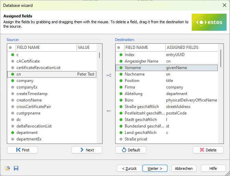Click green dot next to Index field
This screenshot has height=176, width=230.
coord(121,55)
